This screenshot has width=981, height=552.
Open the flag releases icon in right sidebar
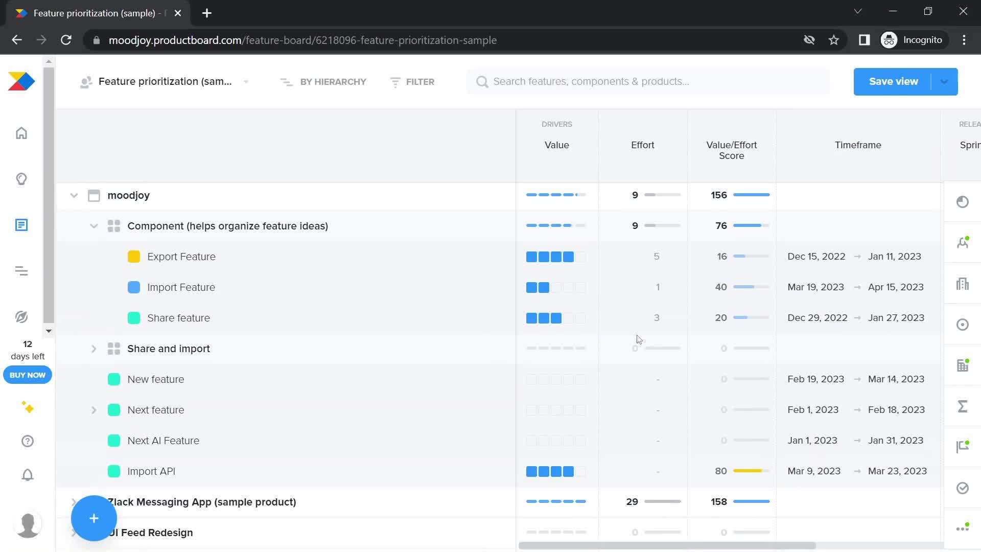point(963,447)
